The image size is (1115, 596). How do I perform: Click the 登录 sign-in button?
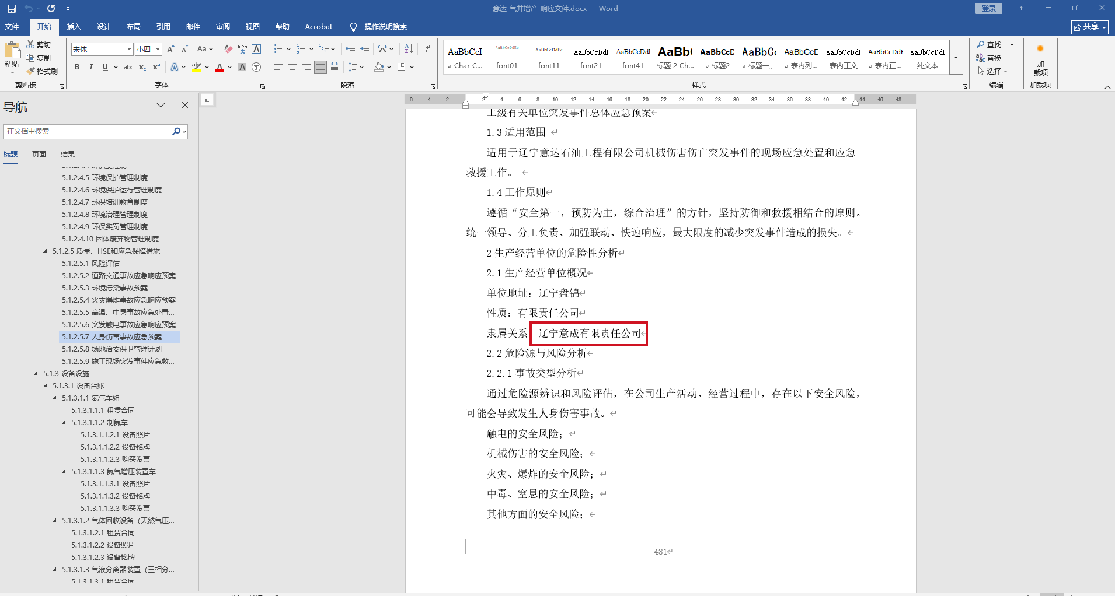[988, 8]
